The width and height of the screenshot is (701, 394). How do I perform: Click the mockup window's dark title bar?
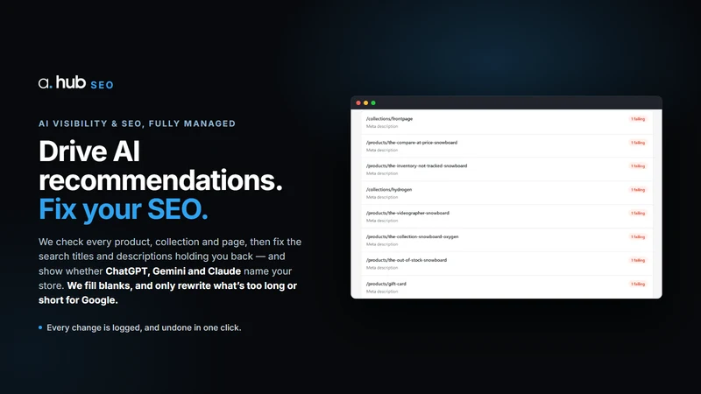coord(506,102)
